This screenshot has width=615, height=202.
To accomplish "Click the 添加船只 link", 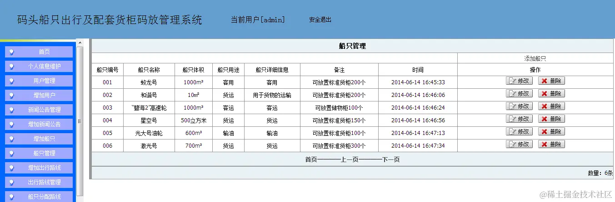I will [535, 58].
